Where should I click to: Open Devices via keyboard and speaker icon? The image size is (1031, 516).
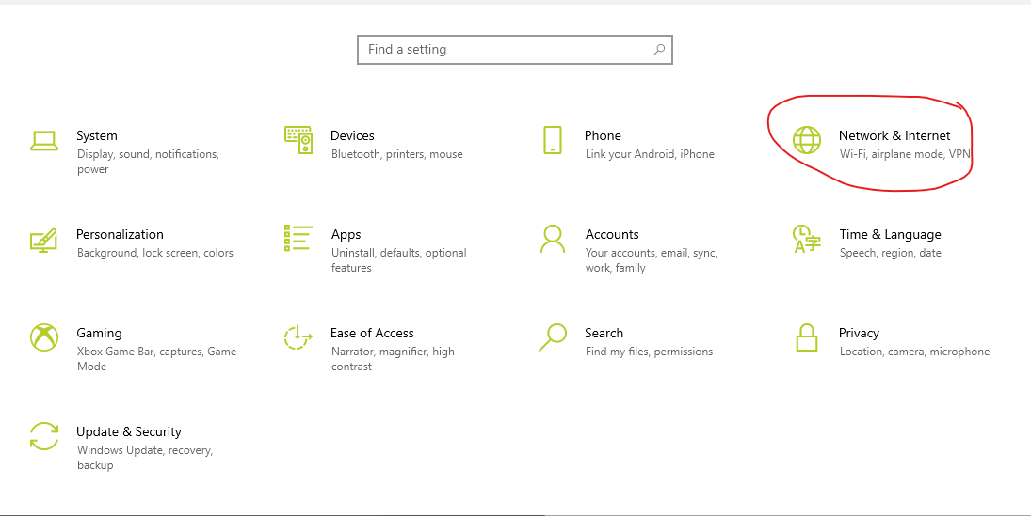(298, 140)
